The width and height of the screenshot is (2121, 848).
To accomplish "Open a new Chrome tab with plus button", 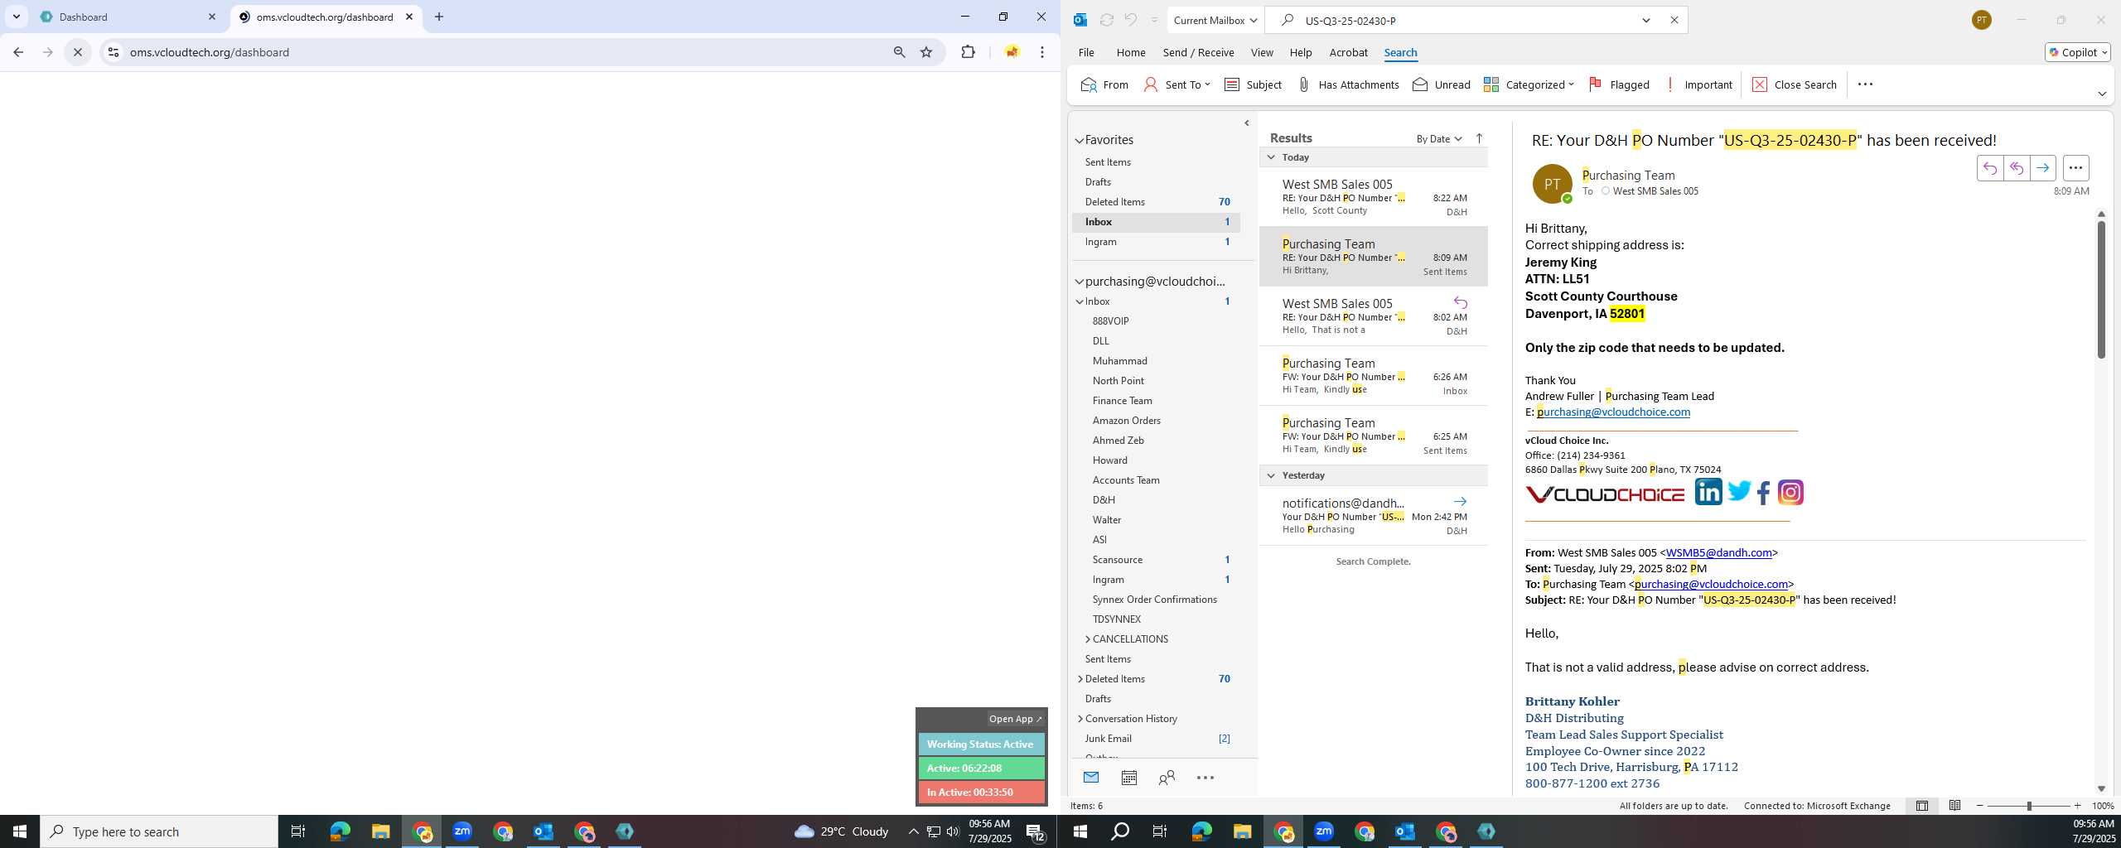I will [439, 17].
